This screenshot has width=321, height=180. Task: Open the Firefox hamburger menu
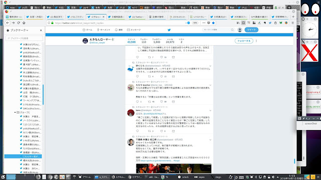coord(293,23)
